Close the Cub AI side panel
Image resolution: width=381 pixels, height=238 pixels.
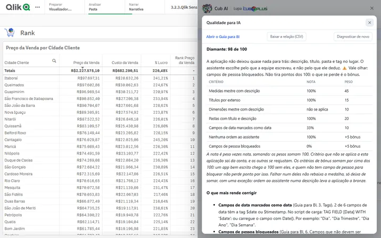point(372,8)
